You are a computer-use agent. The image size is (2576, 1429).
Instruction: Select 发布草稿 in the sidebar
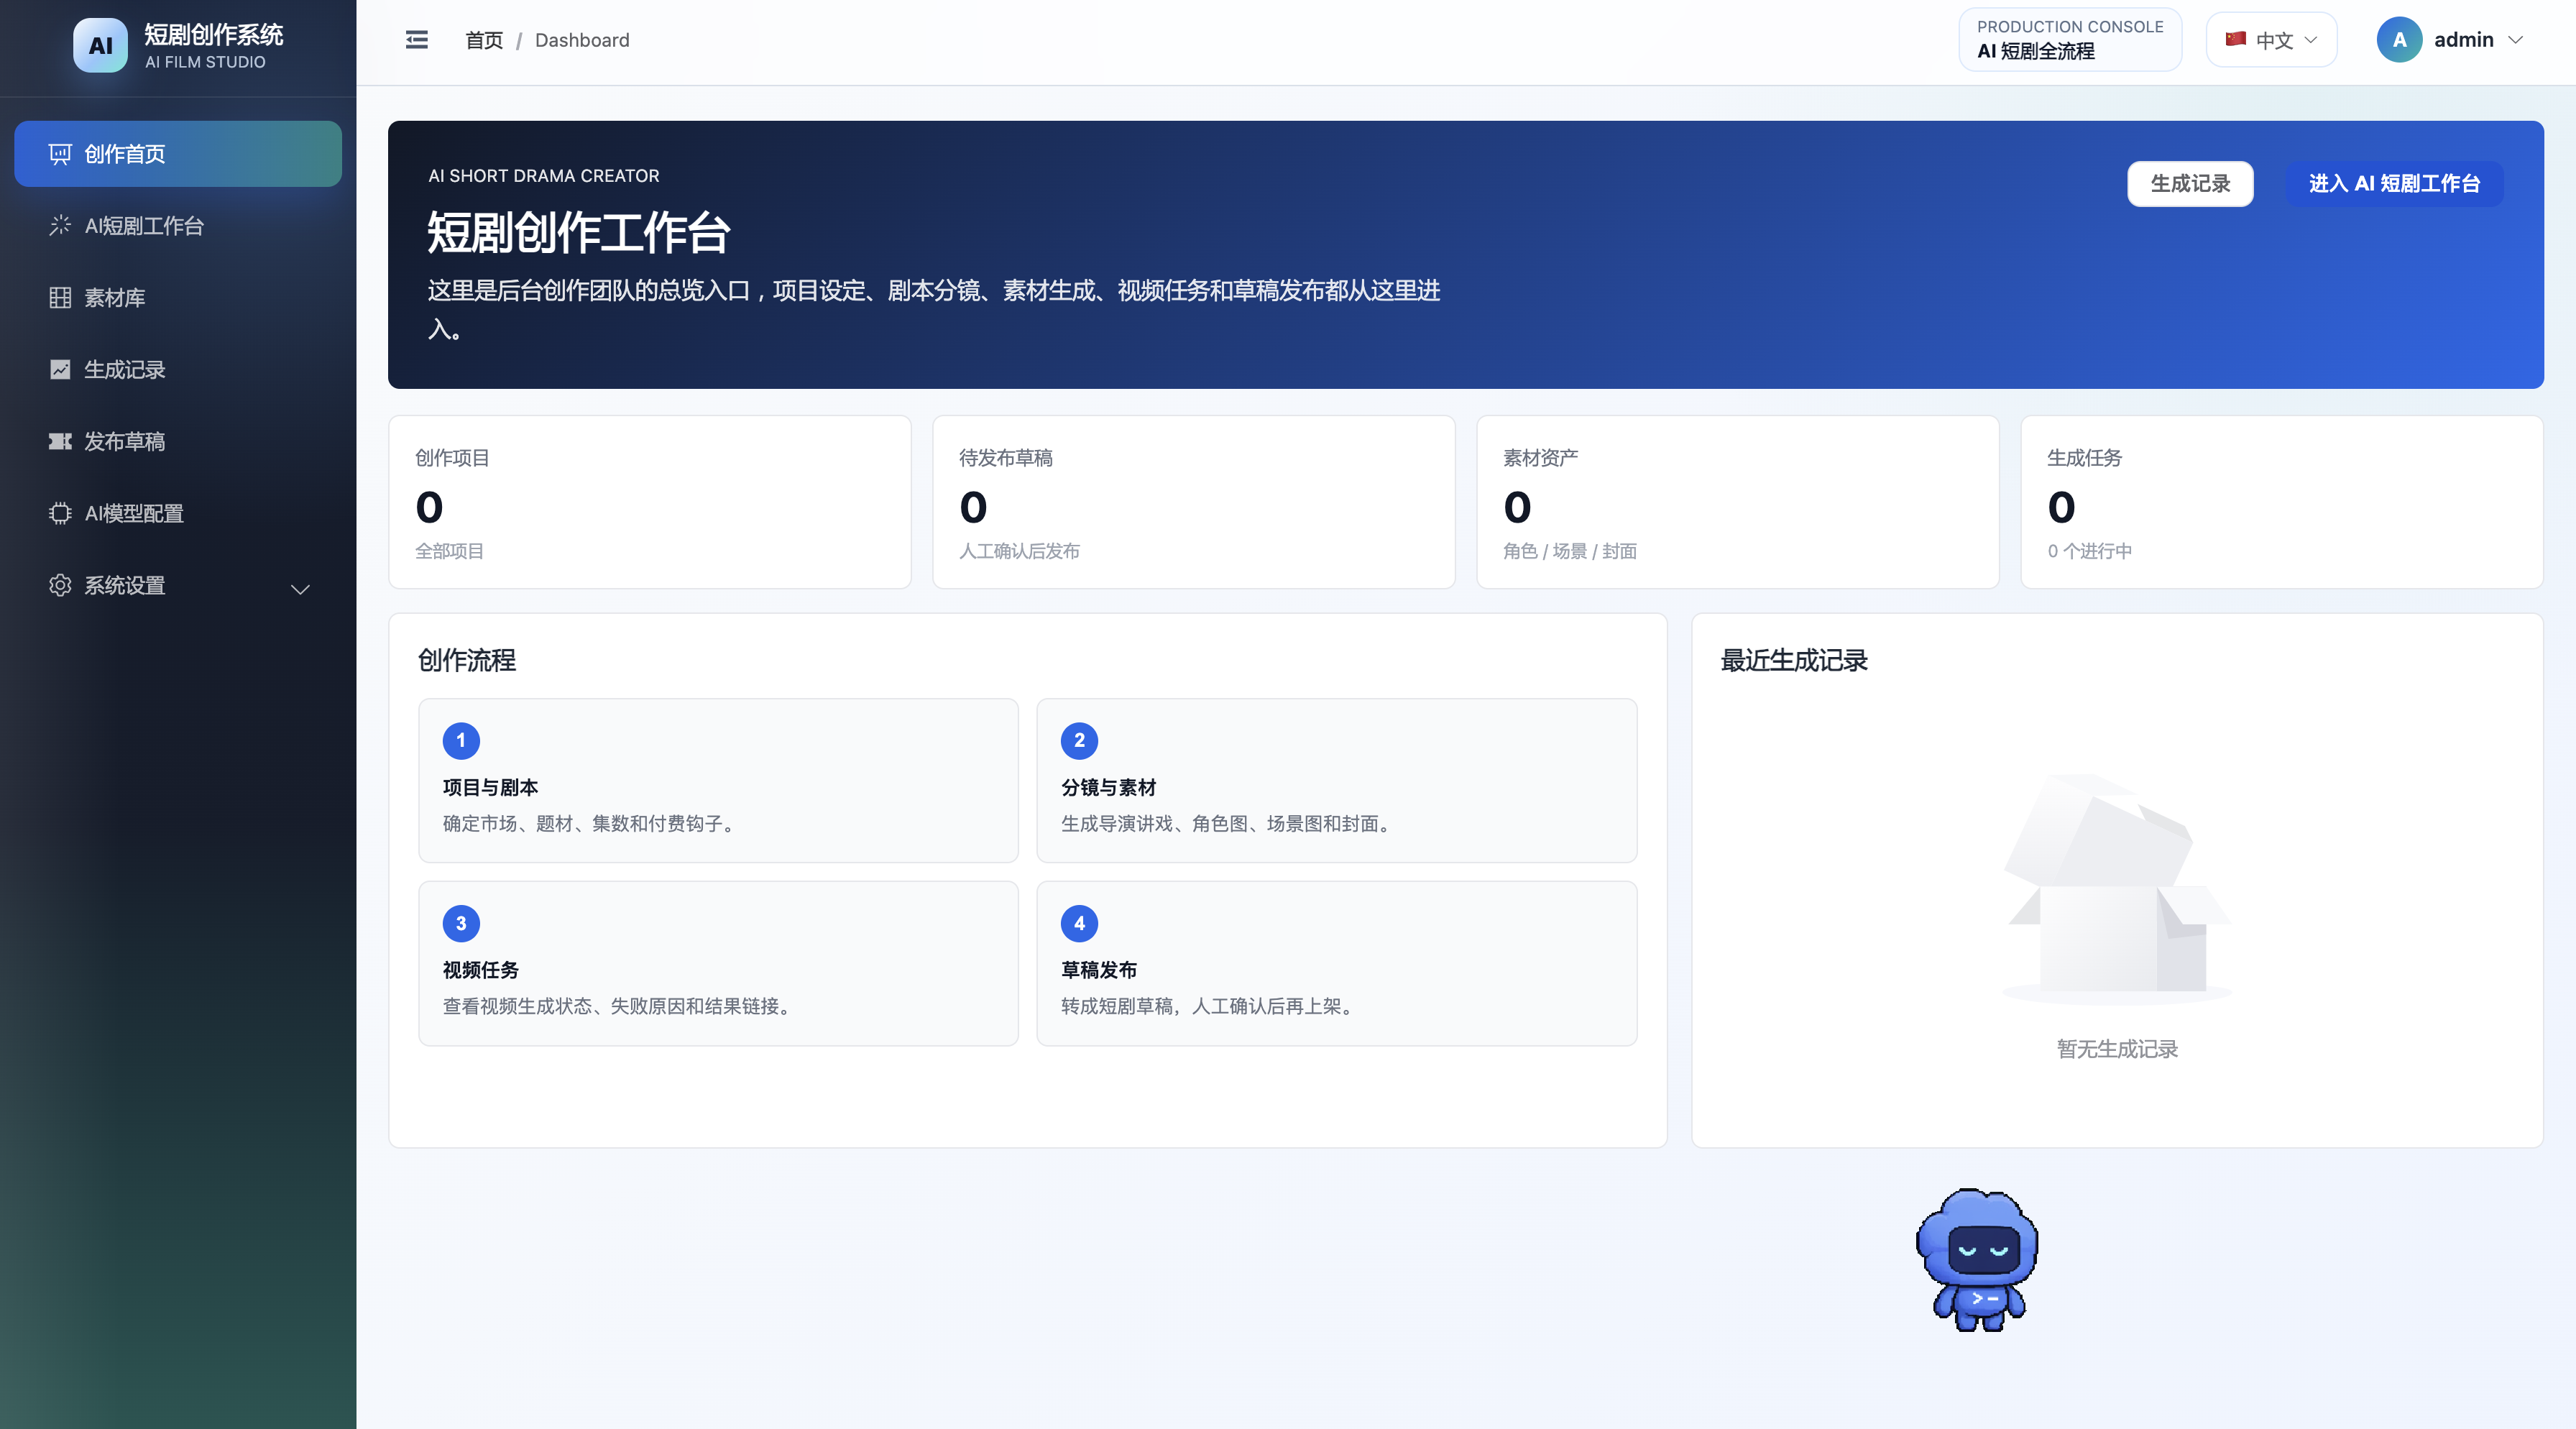(x=178, y=442)
